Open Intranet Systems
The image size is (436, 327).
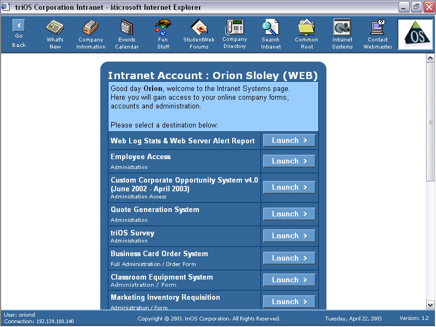pyautogui.click(x=342, y=34)
